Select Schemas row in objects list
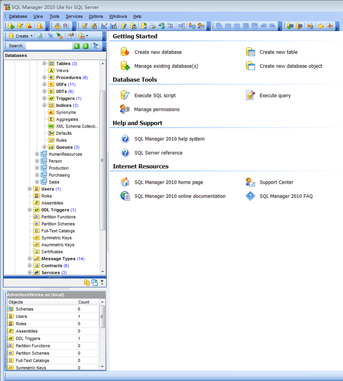This screenshot has width=343, height=381. click(53, 309)
